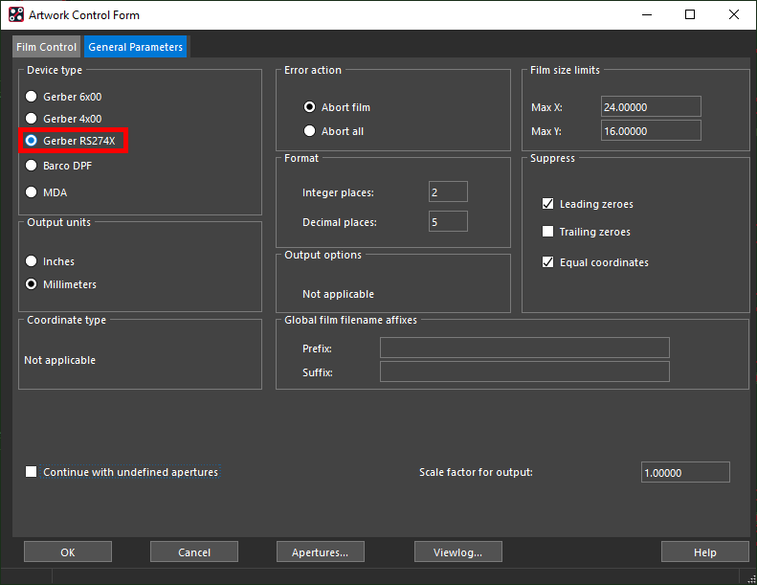Image resolution: width=757 pixels, height=585 pixels.
Task: Close the Artwork Control Form window
Action: pyautogui.click(x=734, y=14)
